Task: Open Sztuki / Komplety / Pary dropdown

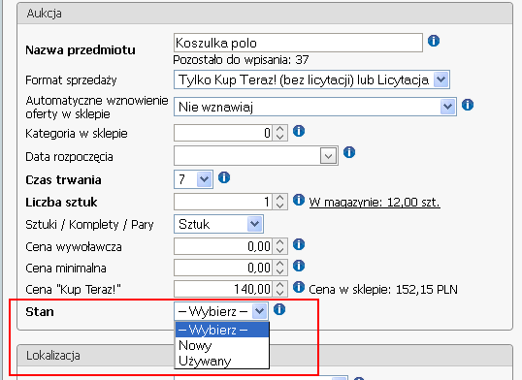Action: [218, 224]
